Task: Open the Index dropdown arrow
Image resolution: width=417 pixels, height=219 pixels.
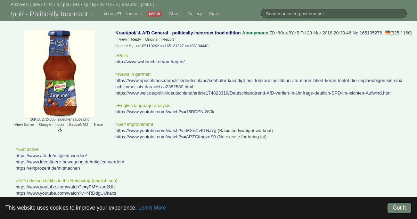Action: click(x=141, y=14)
